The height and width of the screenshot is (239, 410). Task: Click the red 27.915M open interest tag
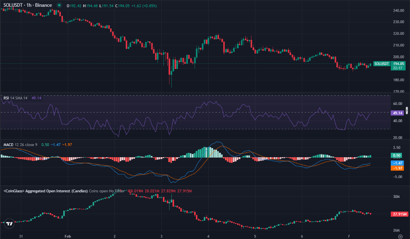(399, 214)
